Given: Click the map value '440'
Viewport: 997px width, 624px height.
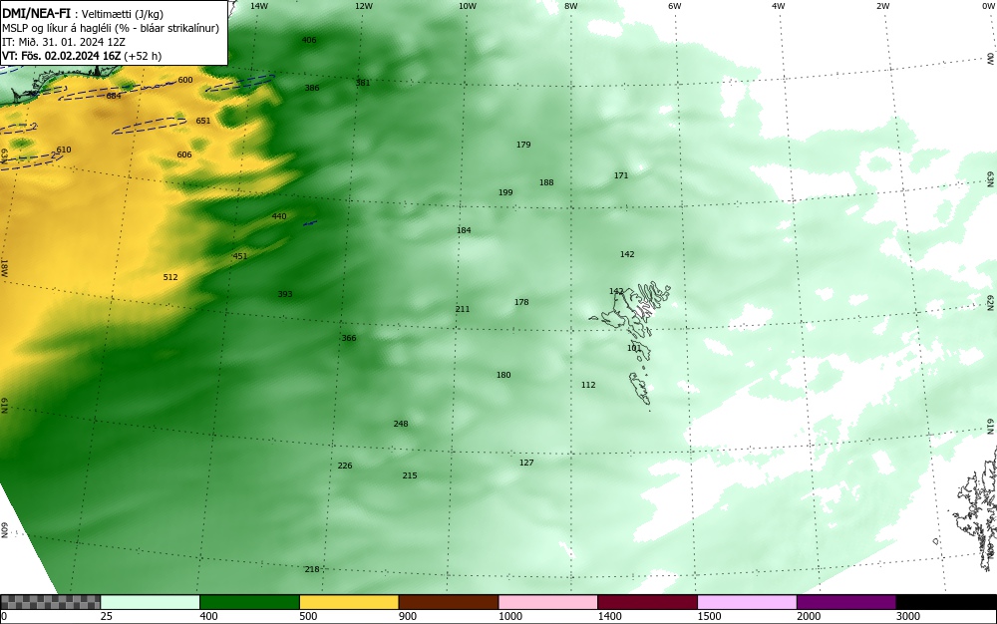Looking at the screenshot, I should point(279,216).
